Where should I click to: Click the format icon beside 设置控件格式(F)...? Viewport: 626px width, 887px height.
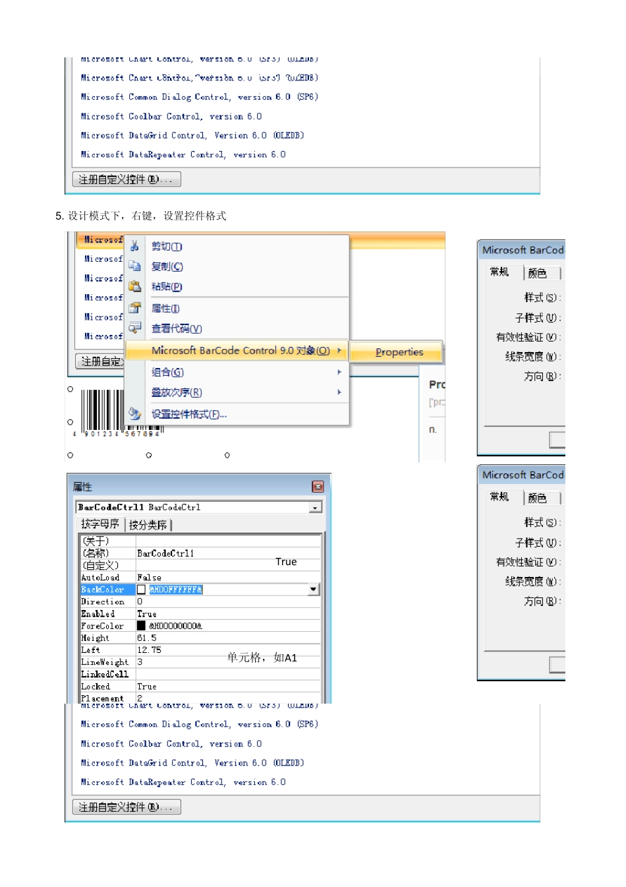(x=134, y=413)
